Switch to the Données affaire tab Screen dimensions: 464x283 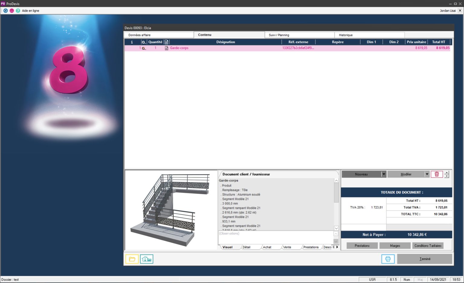pos(159,35)
